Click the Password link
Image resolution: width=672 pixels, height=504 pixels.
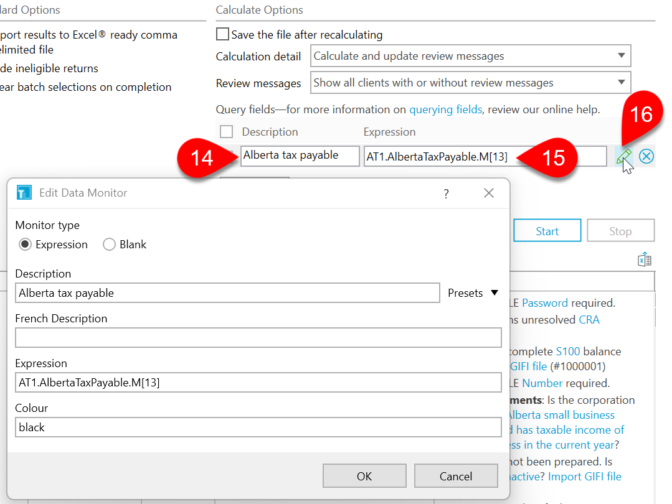545,303
